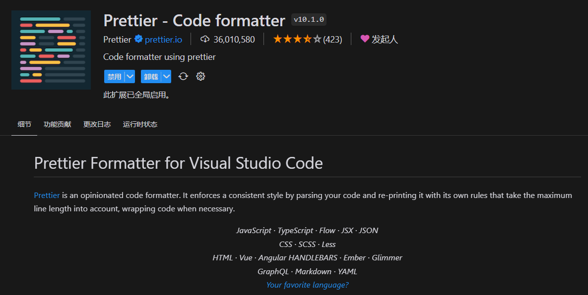
Task: Open the prettier.io publisher link
Action: pos(164,39)
